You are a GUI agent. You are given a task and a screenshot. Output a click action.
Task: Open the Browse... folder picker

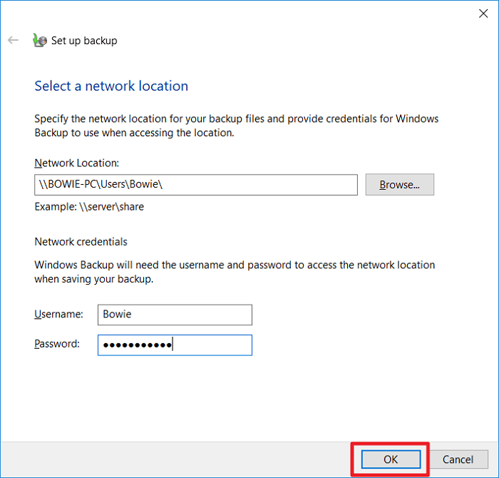tap(399, 185)
